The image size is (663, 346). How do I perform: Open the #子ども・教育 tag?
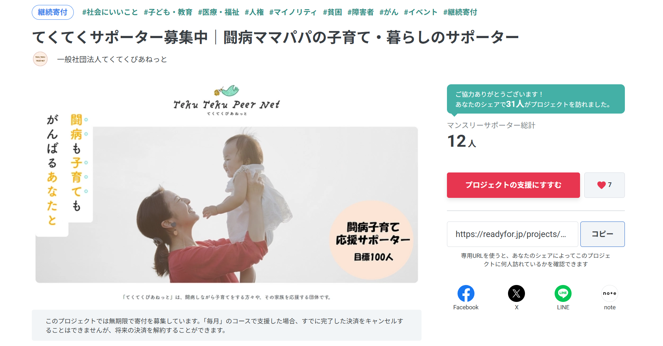168,12
